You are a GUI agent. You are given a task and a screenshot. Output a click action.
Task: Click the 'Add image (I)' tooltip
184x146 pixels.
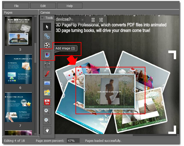(65, 48)
